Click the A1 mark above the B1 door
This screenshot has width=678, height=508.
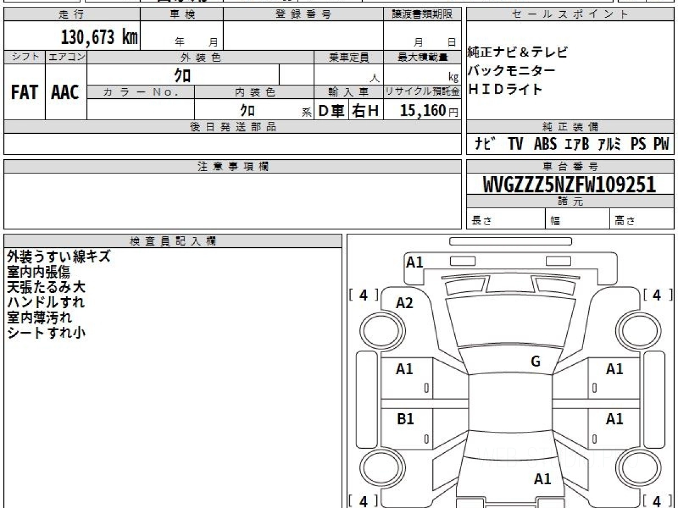pos(405,369)
